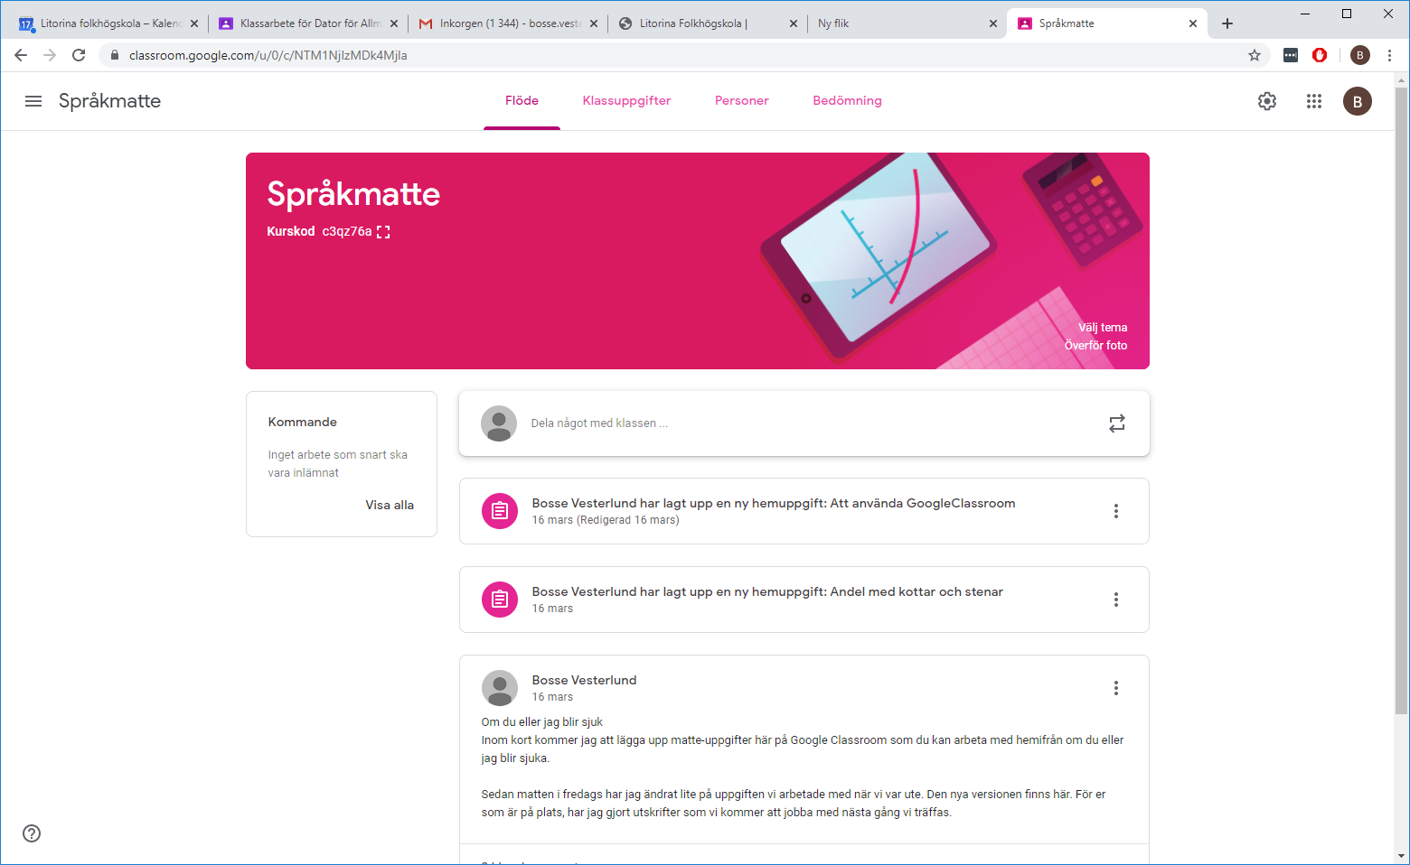Click the avatar in the share box

tap(499, 423)
